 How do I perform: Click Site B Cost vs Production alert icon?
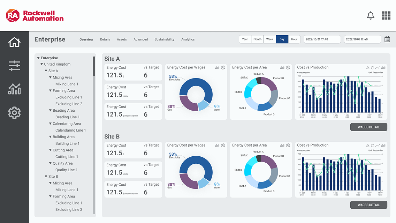coord(368,146)
